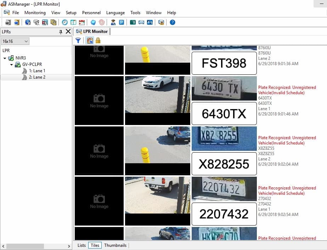
Task: Open the filter options in LPR Monitor toolbar
Action: 78,40
